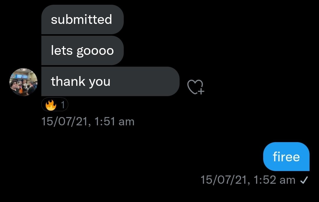
Task: Click the word "lets" in the message
Action: point(61,50)
